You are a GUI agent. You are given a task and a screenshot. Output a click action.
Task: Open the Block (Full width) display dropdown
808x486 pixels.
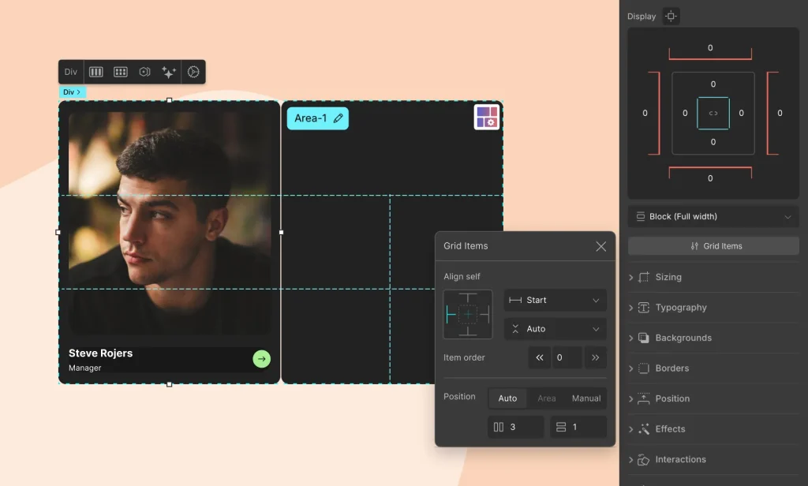(713, 216)
